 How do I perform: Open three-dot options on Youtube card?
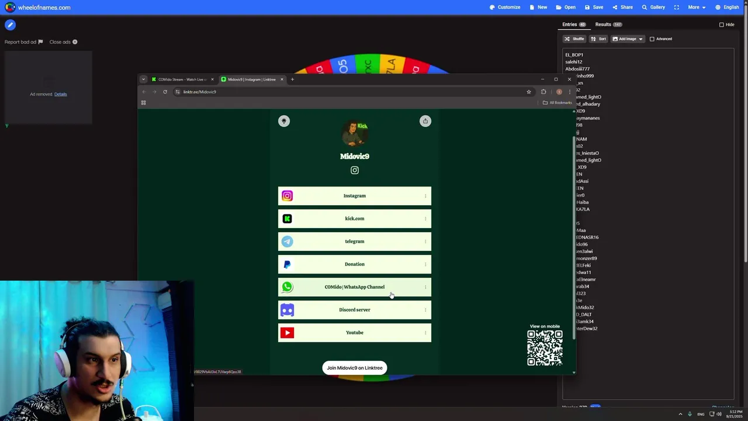click(x=425, y=333)
